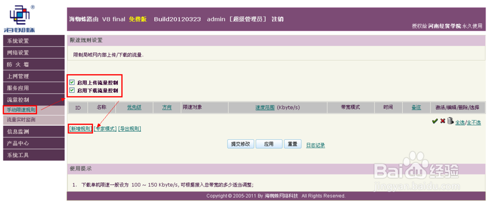Open 产品中心 menu
This screenshot has height=203, width=487.
coord(34,143)
